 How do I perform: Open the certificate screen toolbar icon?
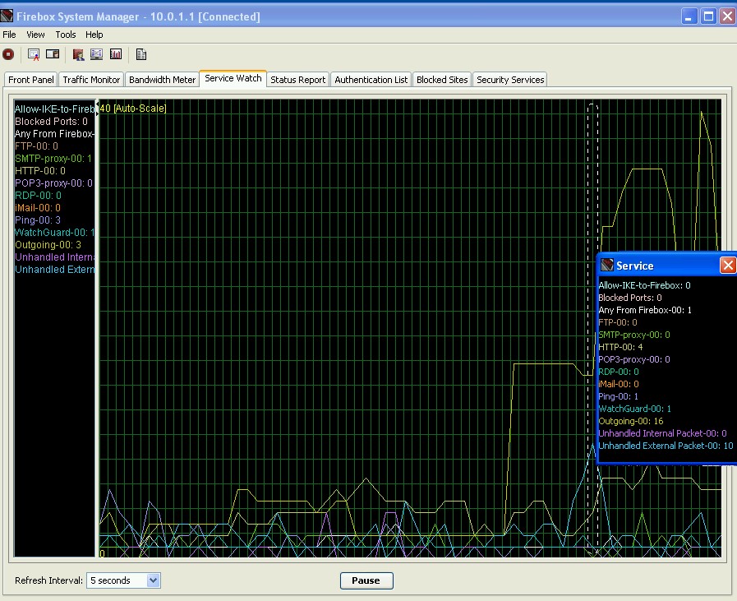(x=34, y=54)
